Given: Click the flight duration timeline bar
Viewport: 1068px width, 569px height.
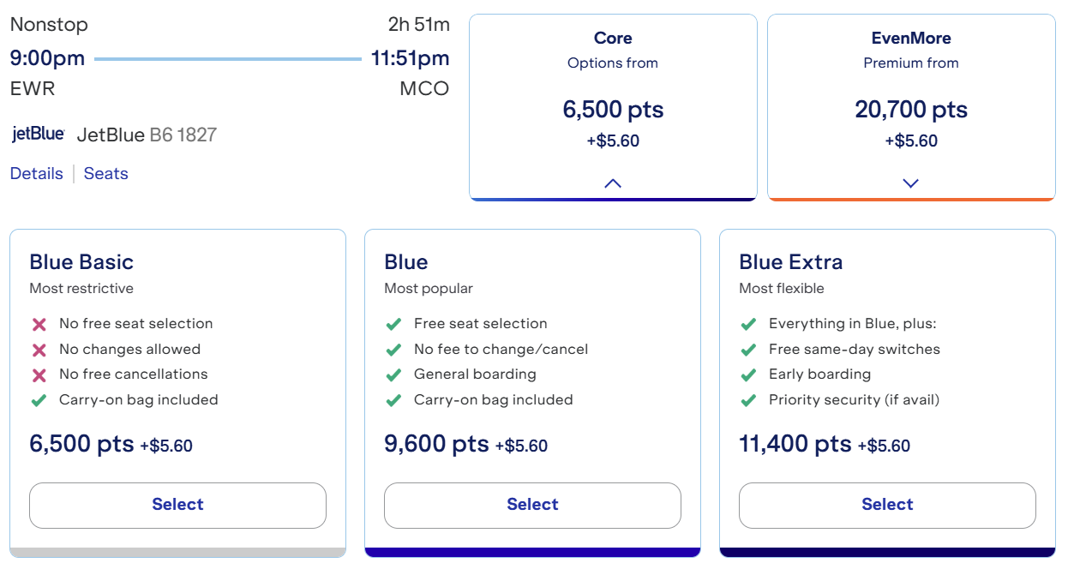Looking at the screenshot, I should point(228,59).
